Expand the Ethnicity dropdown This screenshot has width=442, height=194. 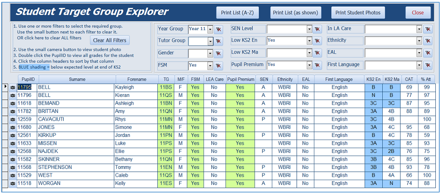(419, 41)
